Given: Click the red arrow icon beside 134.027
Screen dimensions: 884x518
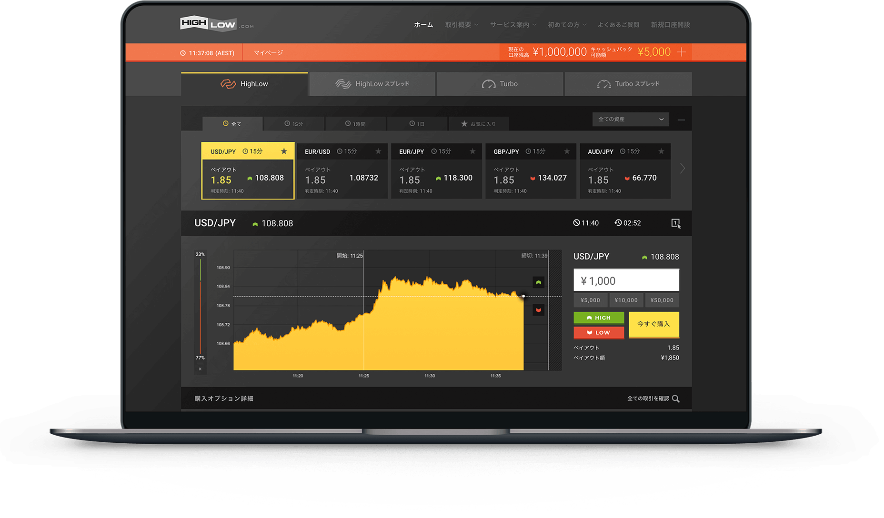Looking at the screenshot, I should 532,179.
